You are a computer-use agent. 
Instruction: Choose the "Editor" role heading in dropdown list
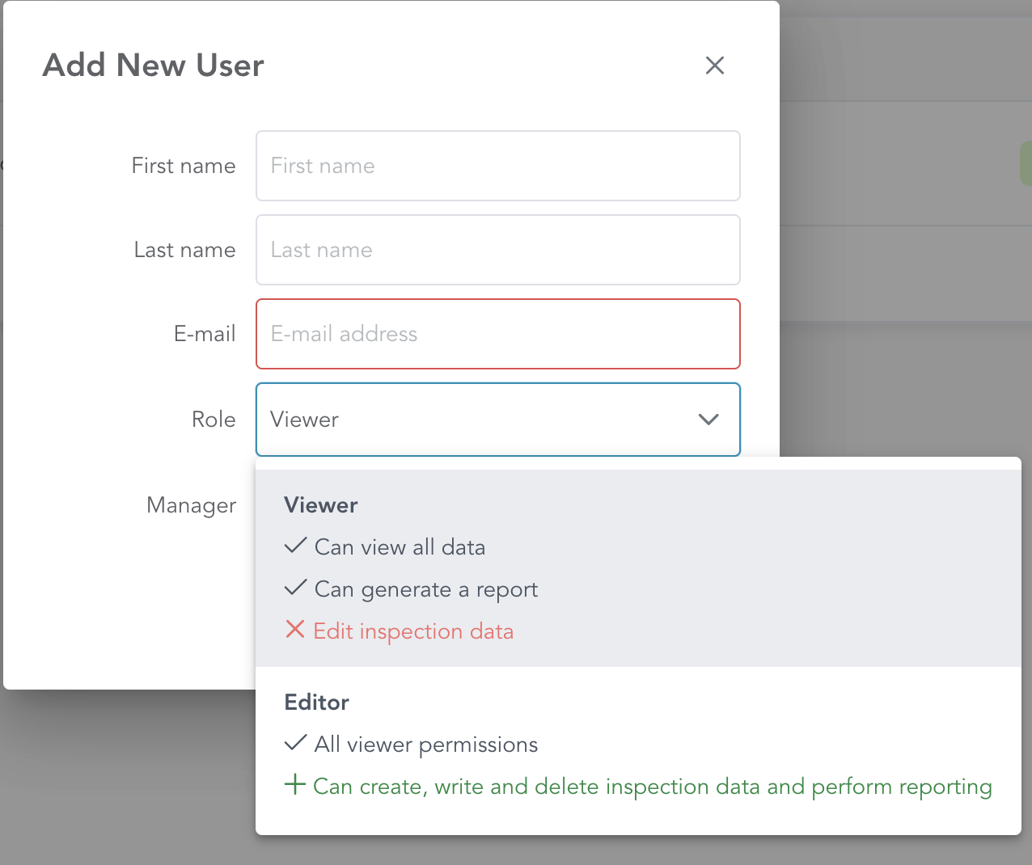tap(317, 703)
